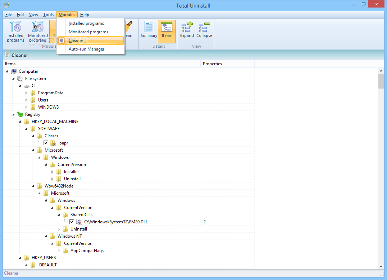The width and height of the screenshot is (387, 280).
Task: Uncheck the .oapr registry key checkbox
Action: coord(46,143)
